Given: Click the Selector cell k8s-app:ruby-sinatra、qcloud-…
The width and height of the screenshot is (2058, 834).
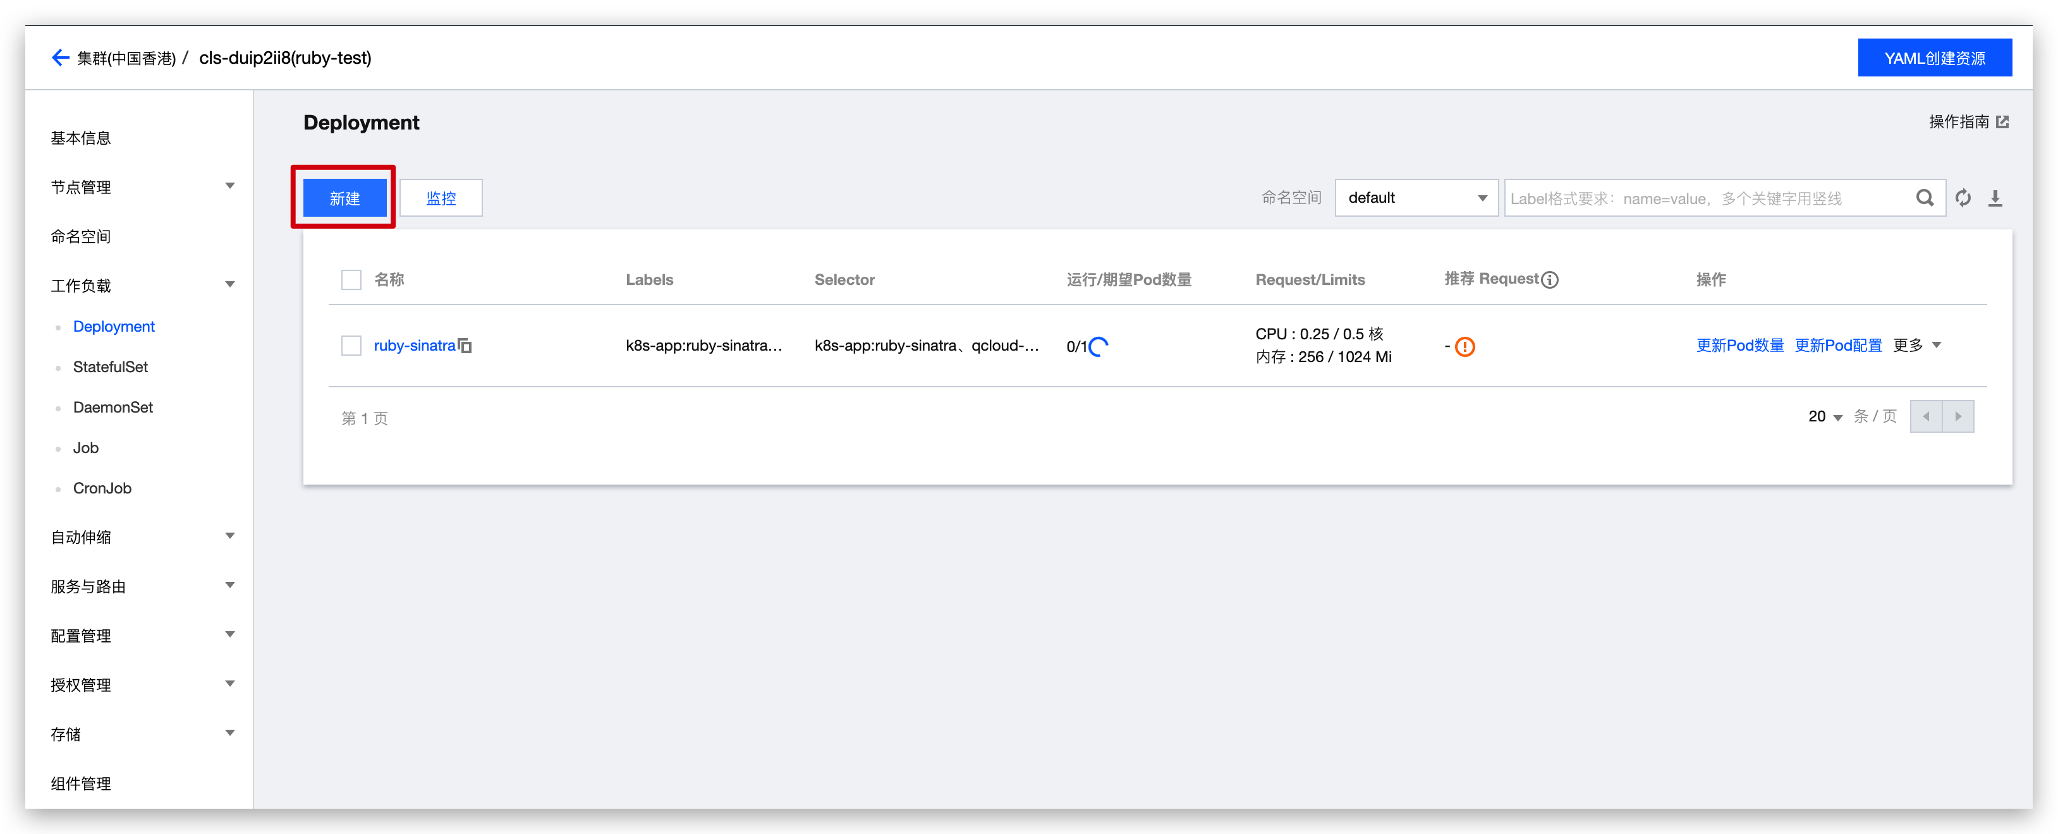Looking at the screenshot, I should point(927,346).
